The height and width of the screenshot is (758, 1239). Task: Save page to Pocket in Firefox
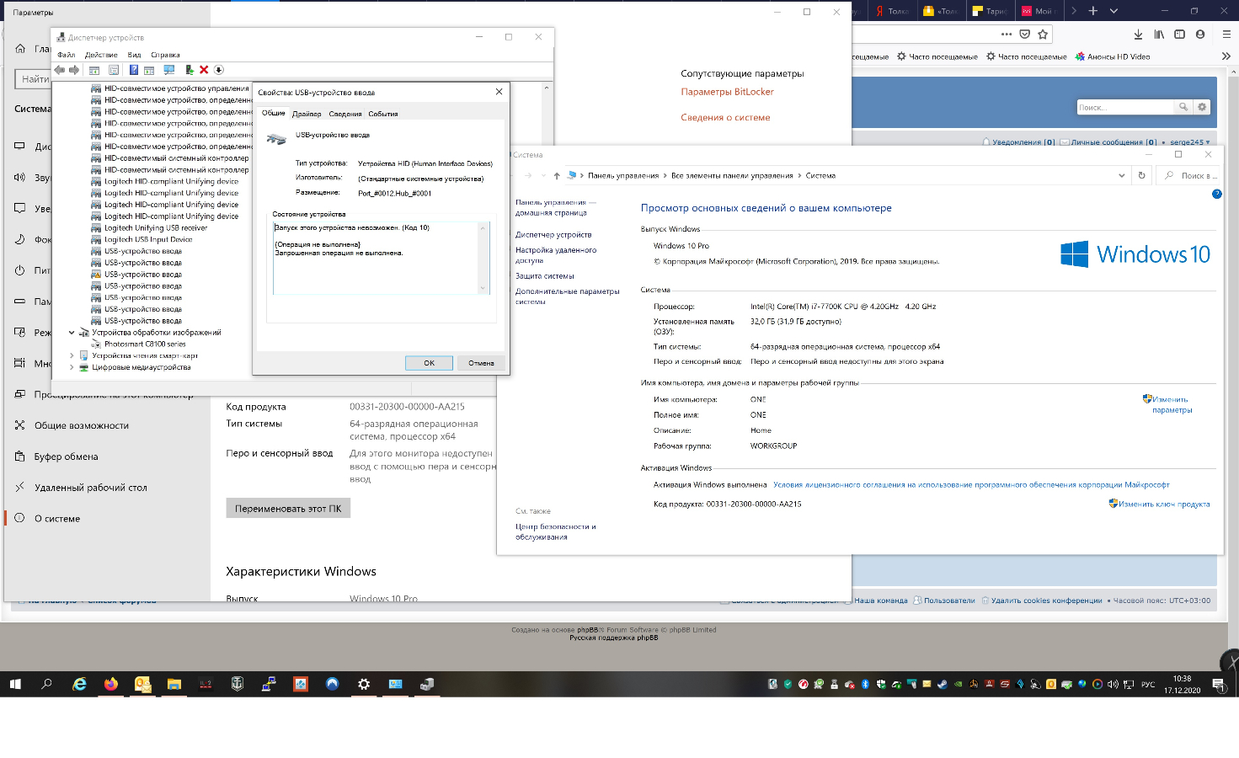[x=1025, y=35]
